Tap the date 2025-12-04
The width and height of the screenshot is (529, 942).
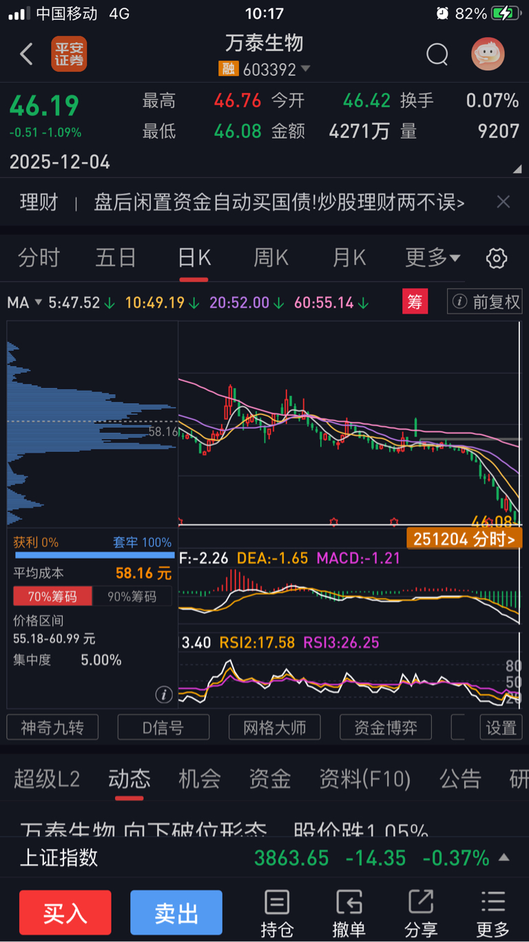click(x=59, y=162)
